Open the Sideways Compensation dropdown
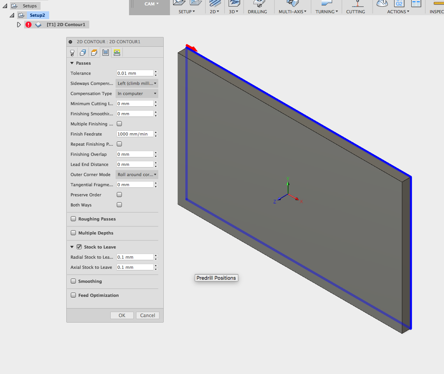 pos(137,83)
